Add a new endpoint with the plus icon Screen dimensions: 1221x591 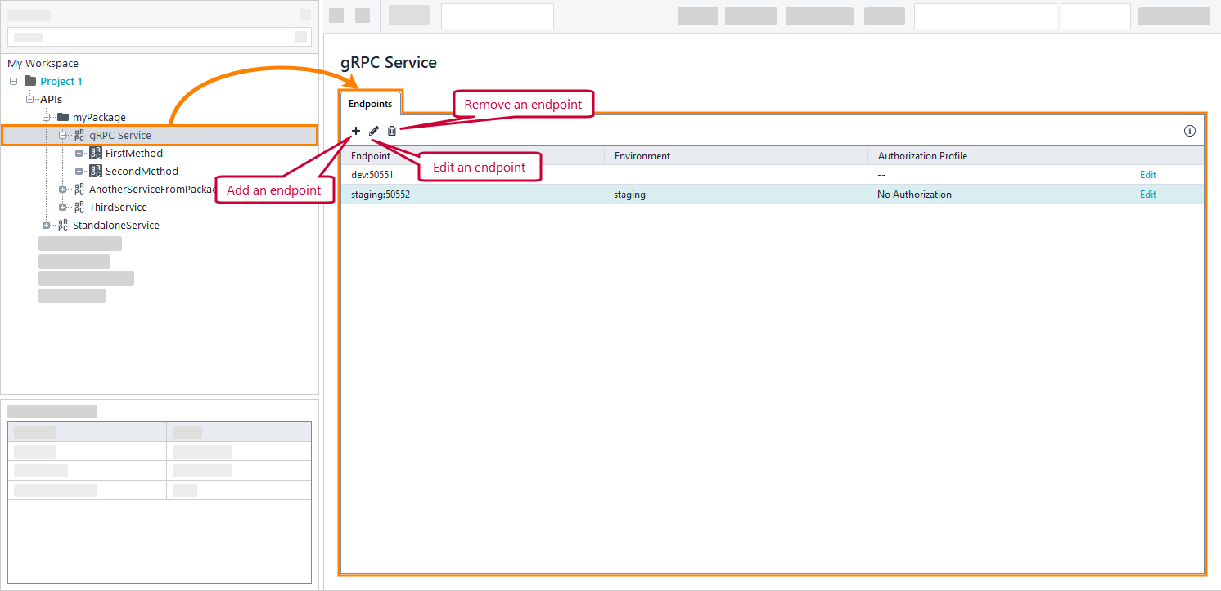tap(355, 131)
